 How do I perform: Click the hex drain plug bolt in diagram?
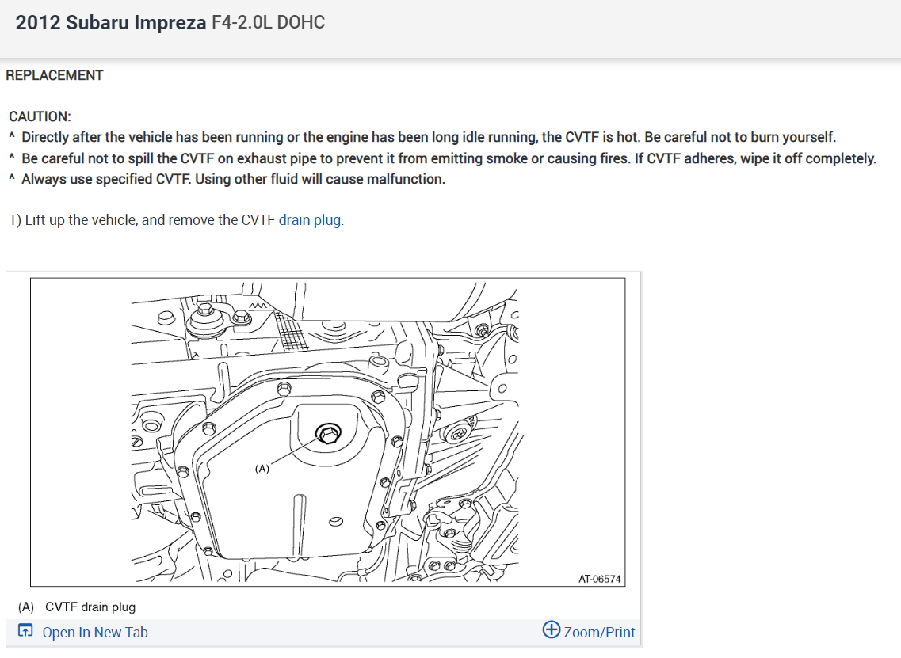pyautogui.click(x=326, y=433)
